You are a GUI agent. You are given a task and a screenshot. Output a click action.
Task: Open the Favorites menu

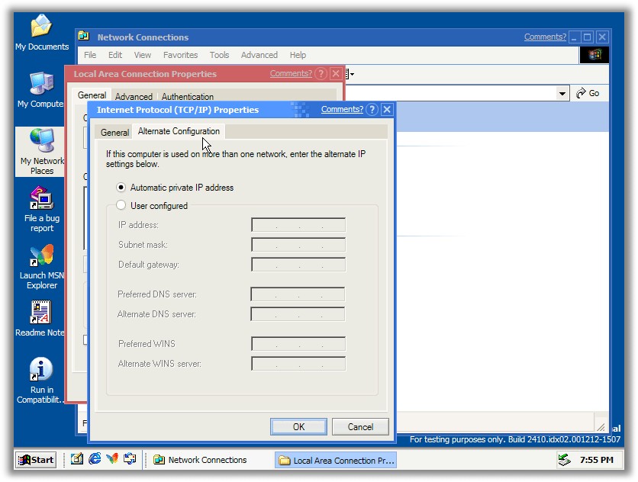point(180,55)
